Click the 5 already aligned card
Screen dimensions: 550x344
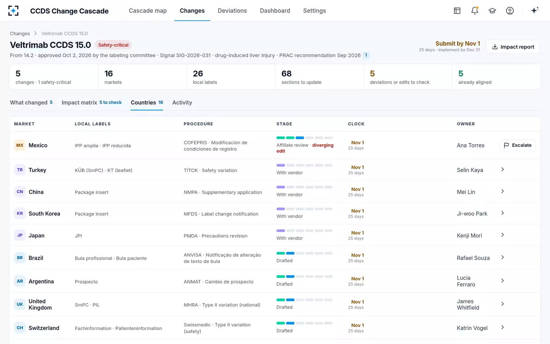497,77
